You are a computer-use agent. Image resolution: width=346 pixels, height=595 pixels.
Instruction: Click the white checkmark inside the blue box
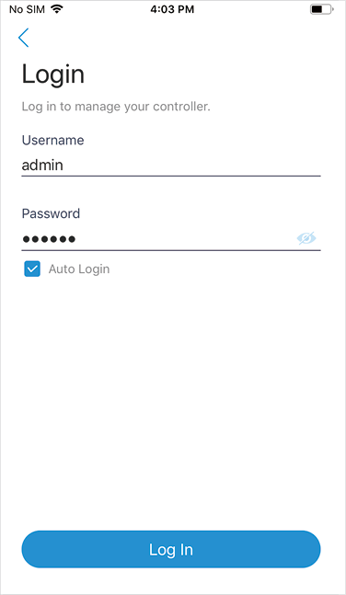(32, 269)
